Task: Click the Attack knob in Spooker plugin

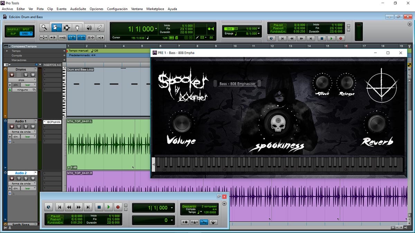Action: [x=322, y=82]
